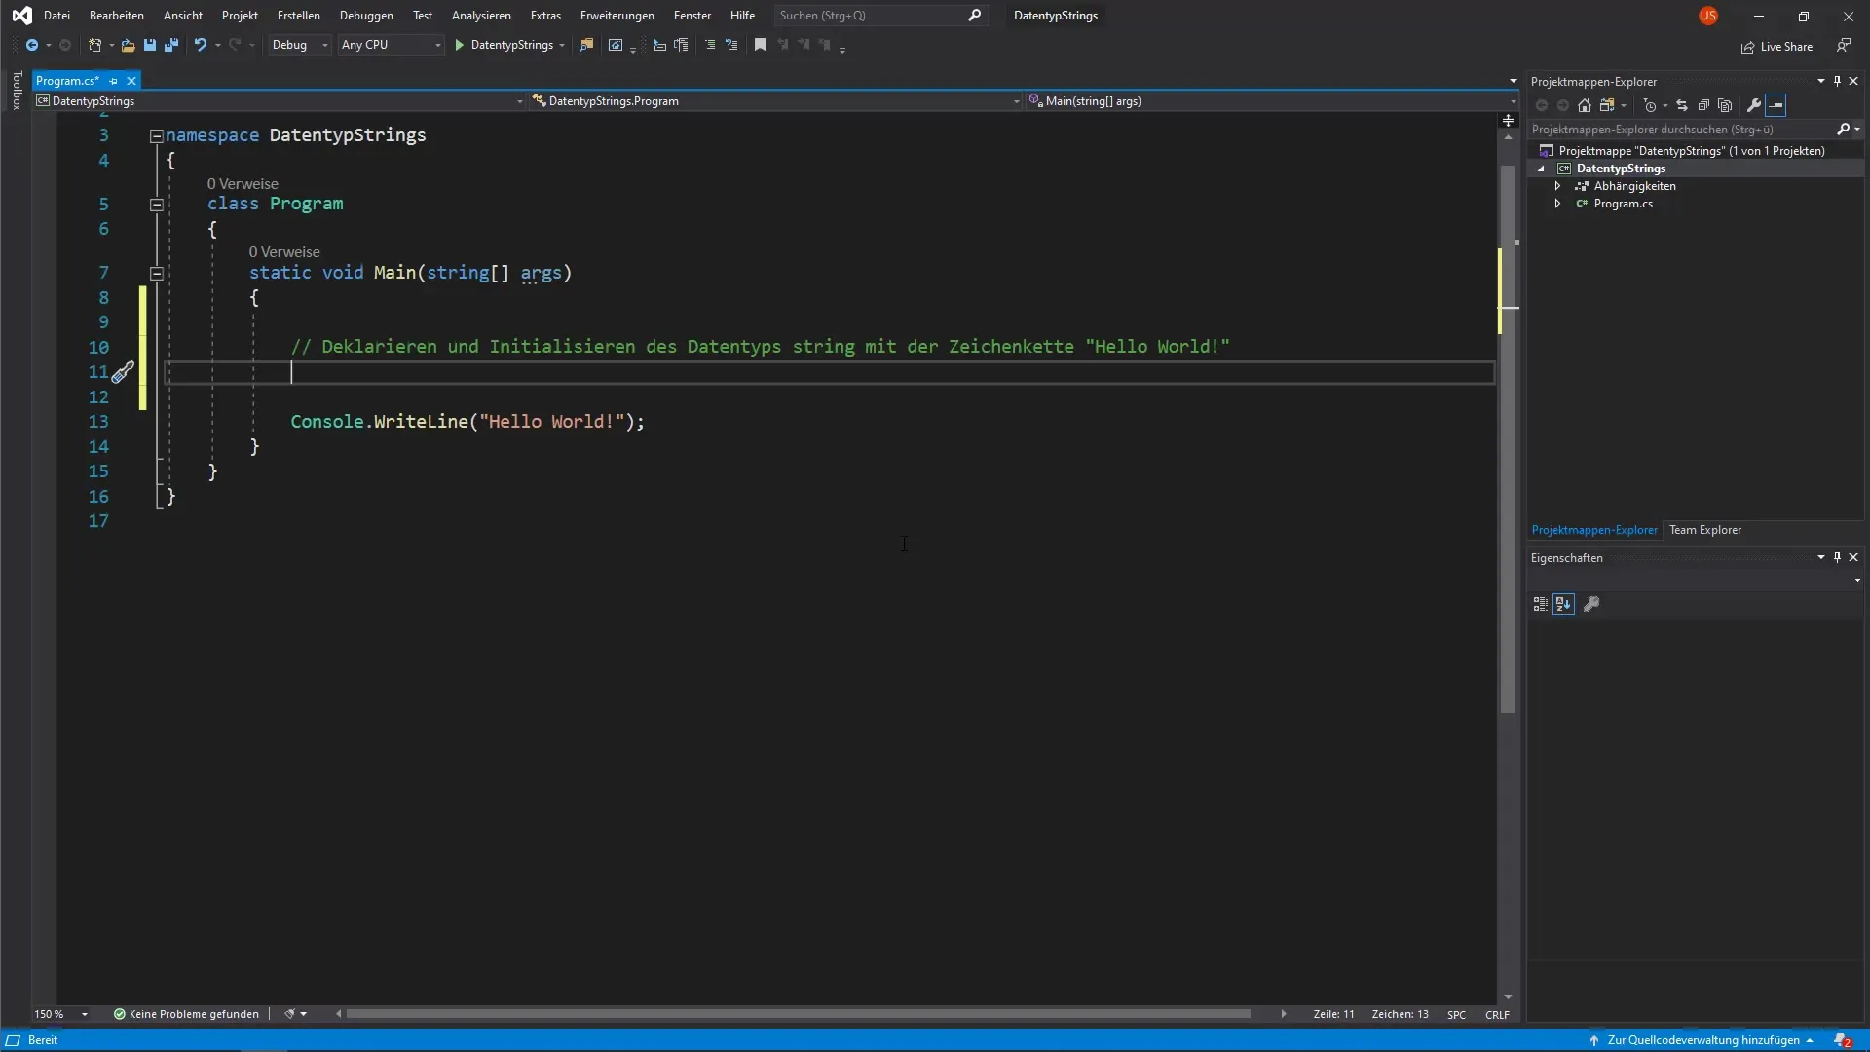Toggle the preview selected items button
Image resolution: width=1870 pixels, height=1052 pixels.
coord(1776,105)
